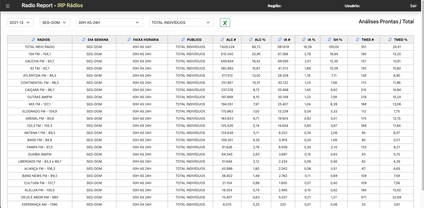Sort by FAIXA HORARIA arrows icon
The width and height of the screenshot is (424, 208).
129,40
